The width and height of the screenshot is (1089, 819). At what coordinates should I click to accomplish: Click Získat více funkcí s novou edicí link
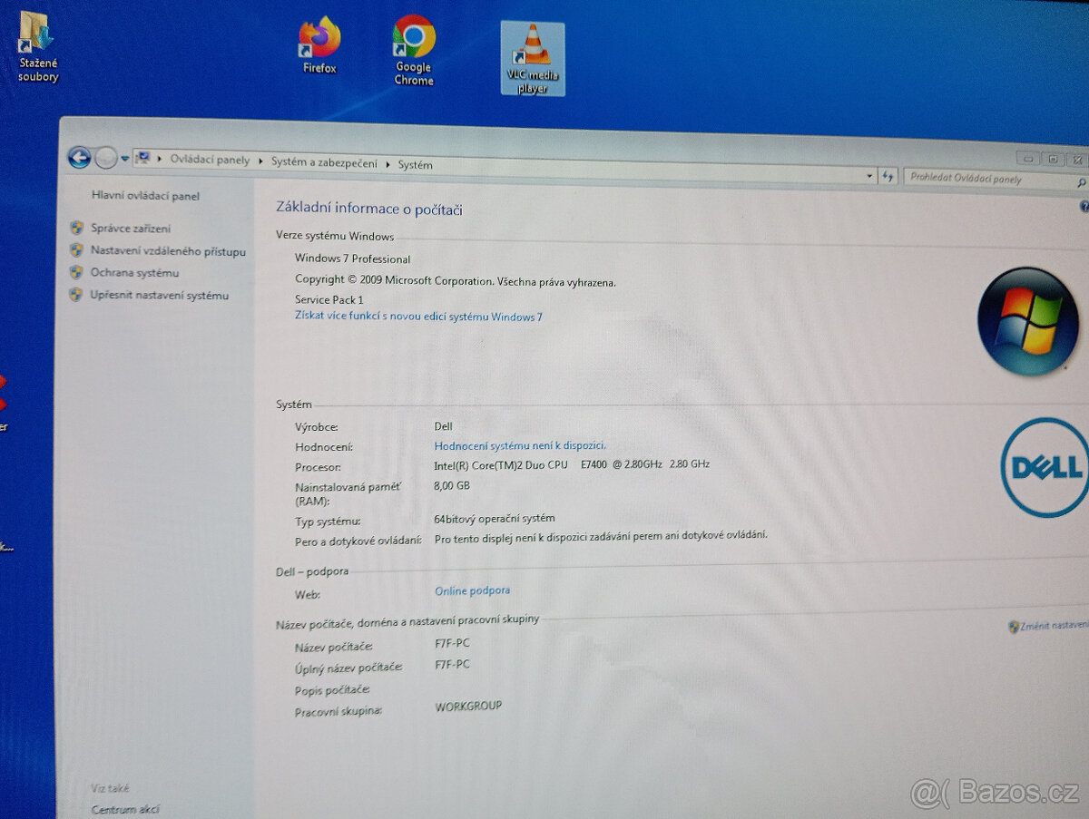pyautogui.click(x=418, y=317)
